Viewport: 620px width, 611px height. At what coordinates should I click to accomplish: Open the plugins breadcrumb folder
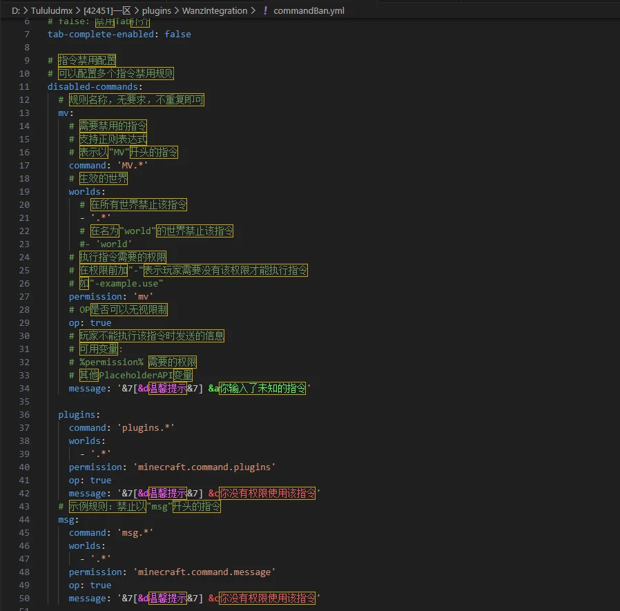(x=157, y=10)
